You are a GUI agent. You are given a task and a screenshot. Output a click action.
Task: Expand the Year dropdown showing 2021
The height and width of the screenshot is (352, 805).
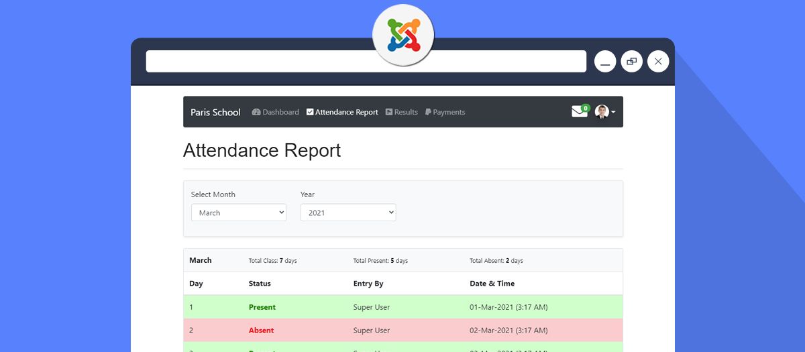pos(348,213)
